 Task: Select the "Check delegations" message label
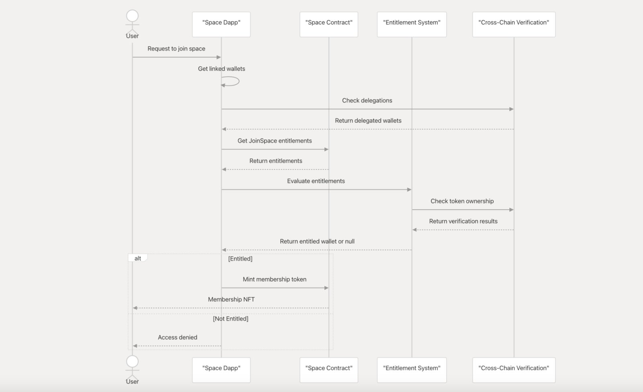pyautogui.click(x=367, y=101)
